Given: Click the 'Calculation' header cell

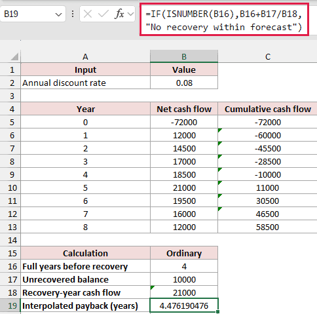Looking at the screenshot, I should [x=85, y=253].
